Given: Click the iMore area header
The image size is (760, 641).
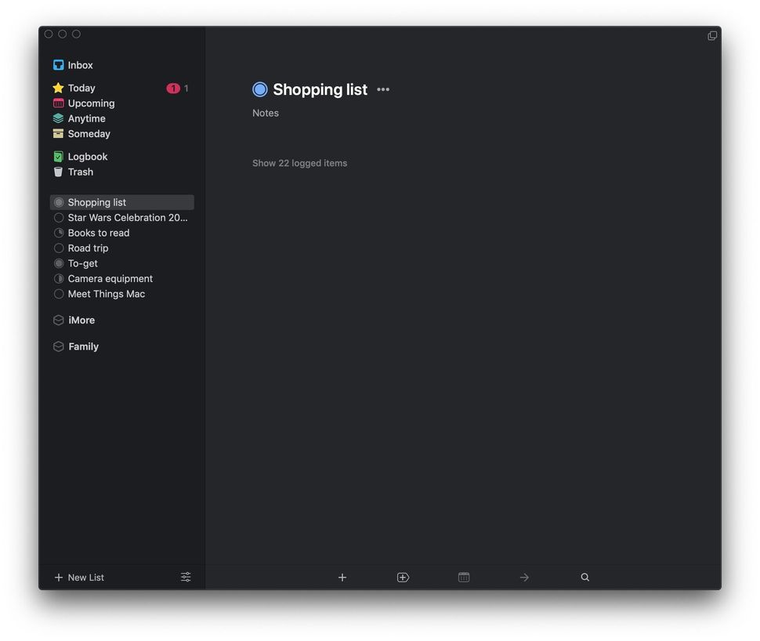Looking at the screenshot, I should [x=81, y=320].
